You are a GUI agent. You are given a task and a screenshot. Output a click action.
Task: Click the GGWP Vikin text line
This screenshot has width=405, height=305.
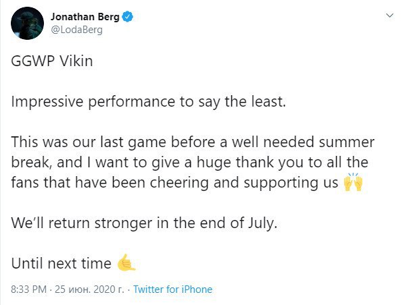pyautogui.click(x=52, y=61)
